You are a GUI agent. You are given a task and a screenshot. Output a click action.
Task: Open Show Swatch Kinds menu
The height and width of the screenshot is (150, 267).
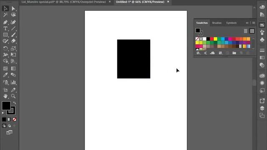(220, 53)
